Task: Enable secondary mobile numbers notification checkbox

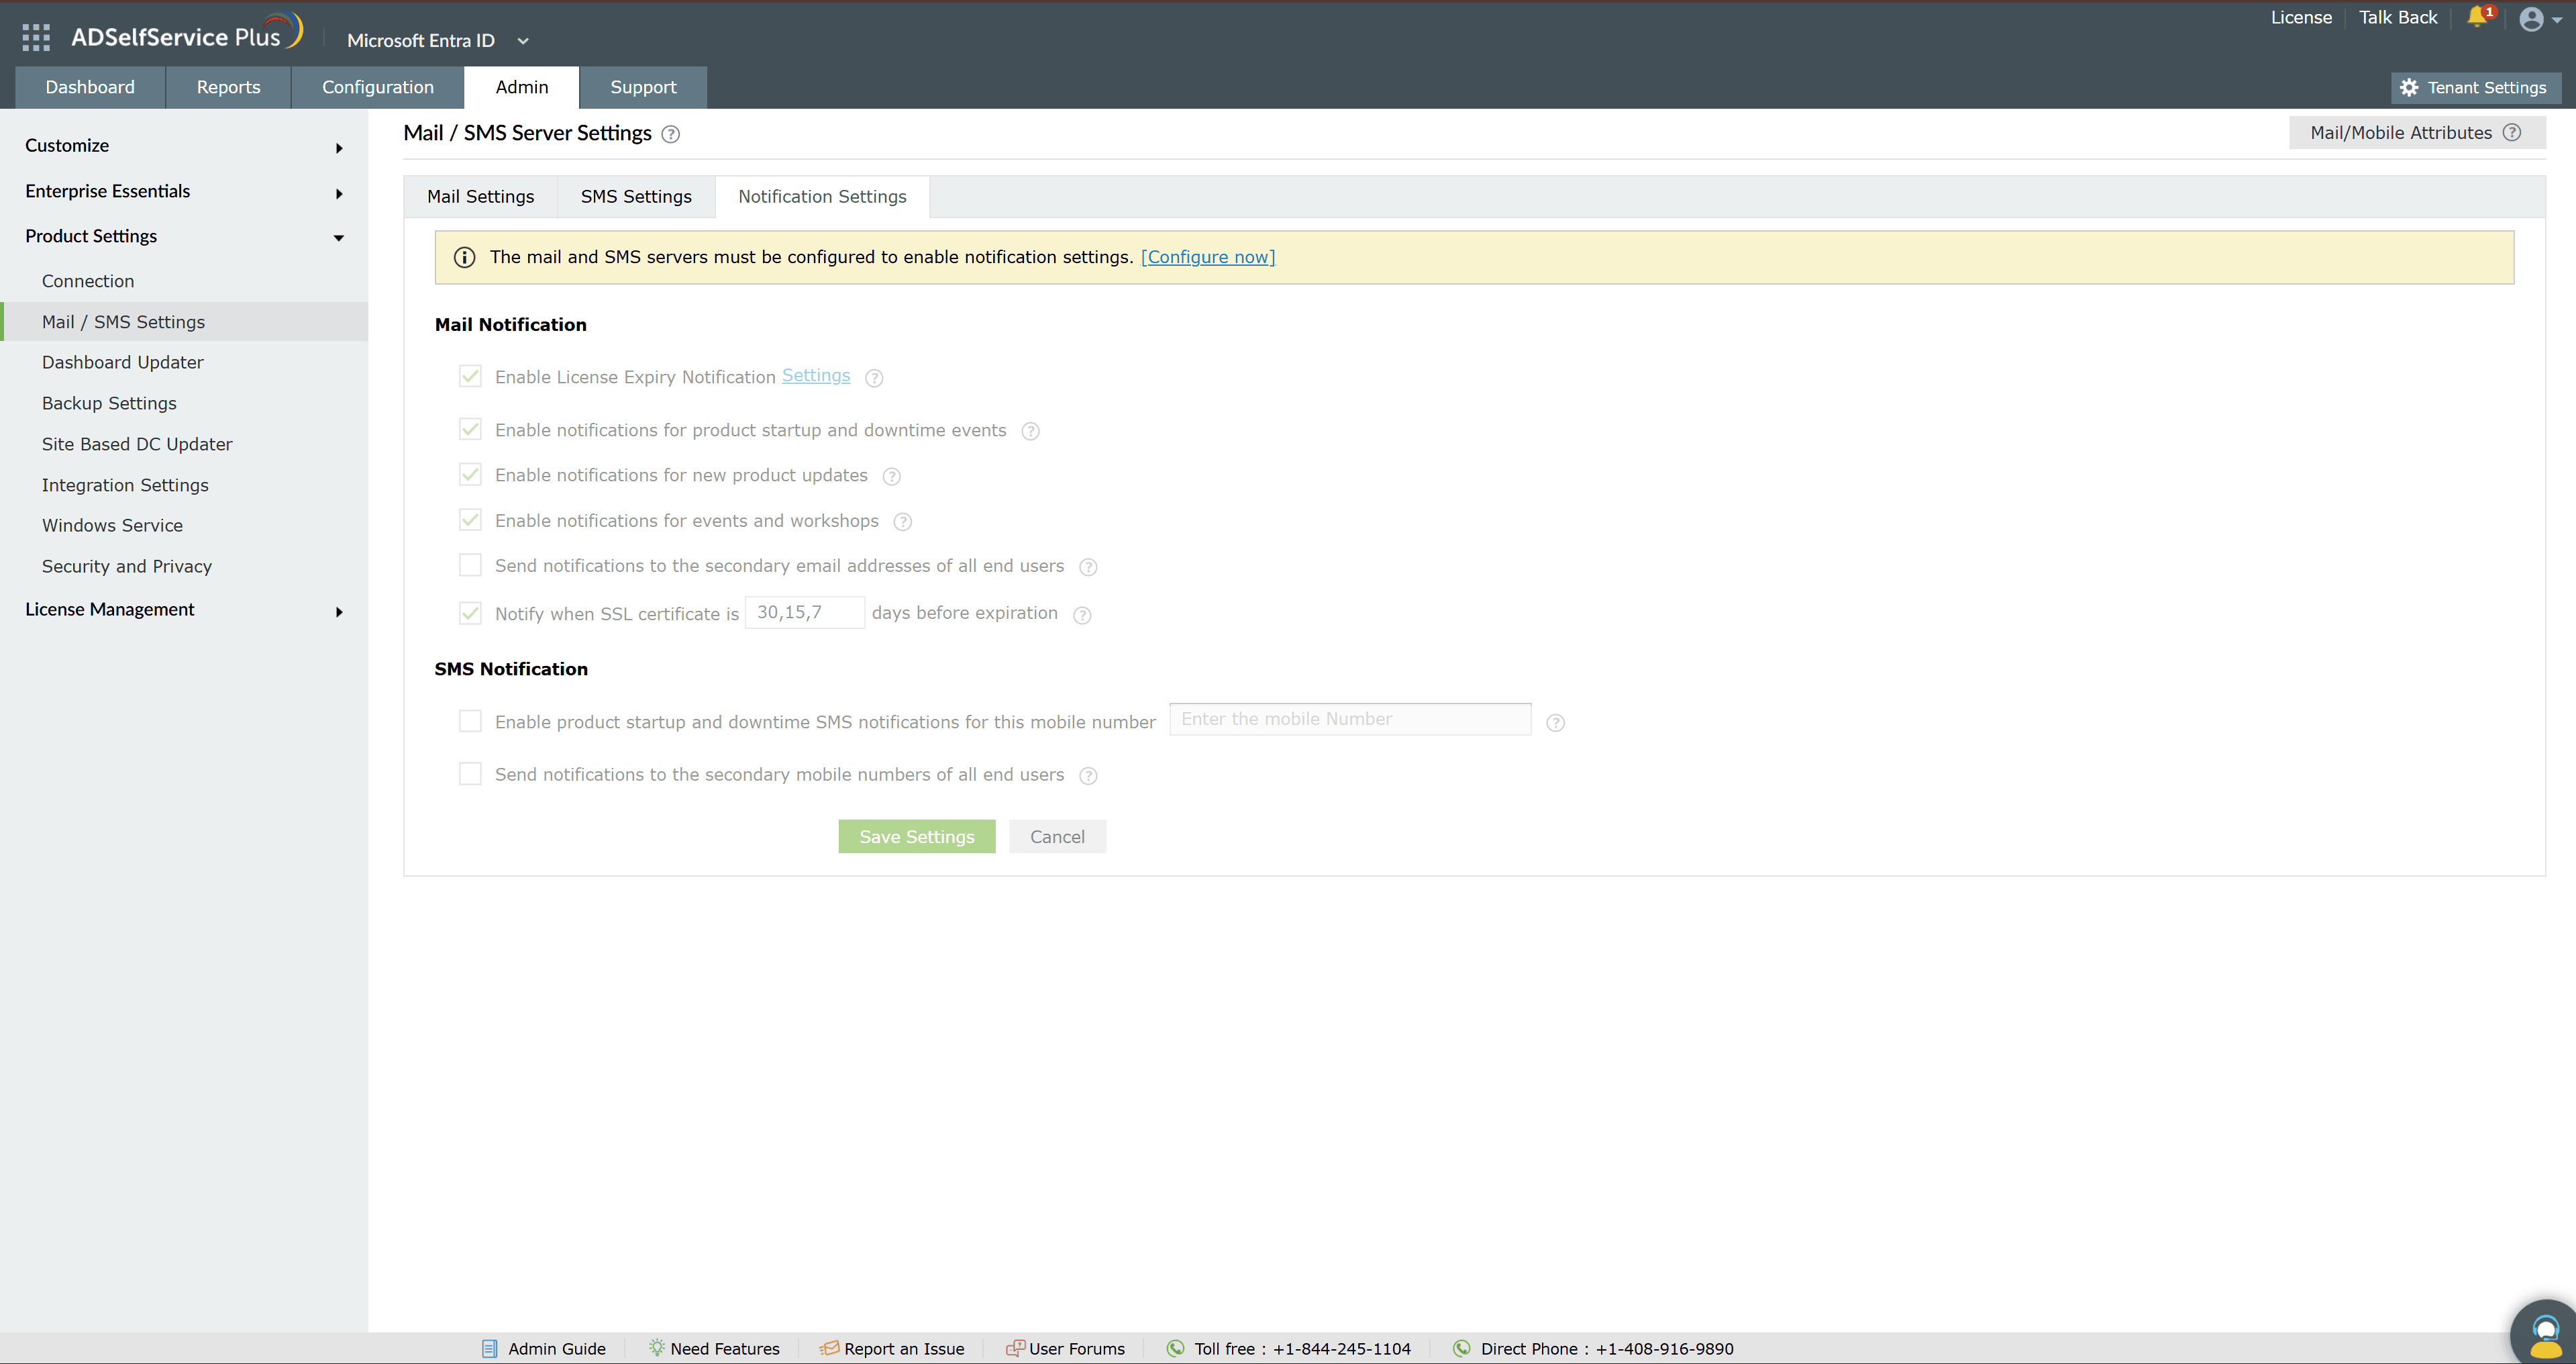Action: pos(470,773)
